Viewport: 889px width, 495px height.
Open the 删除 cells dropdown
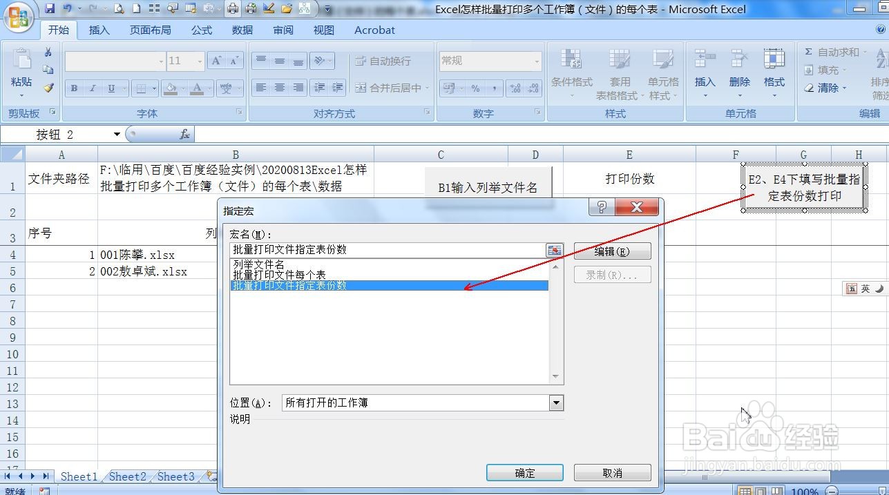coord(739,95)
